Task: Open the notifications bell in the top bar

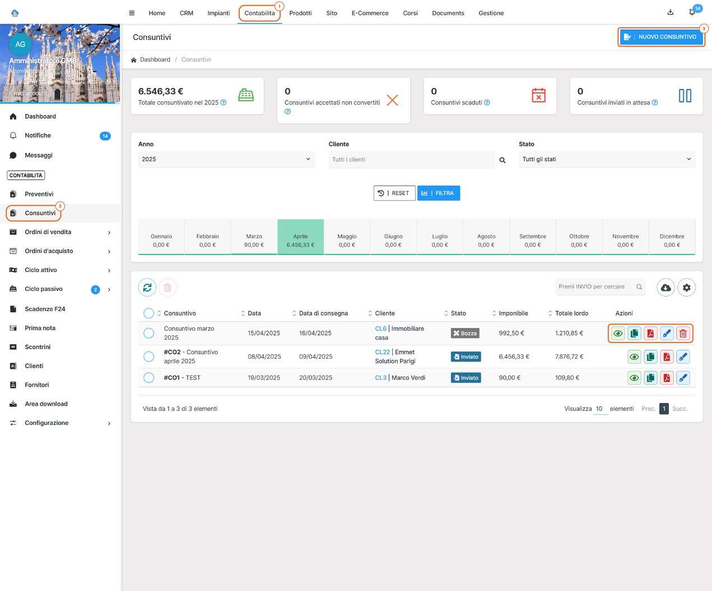Action: point(692,12)
